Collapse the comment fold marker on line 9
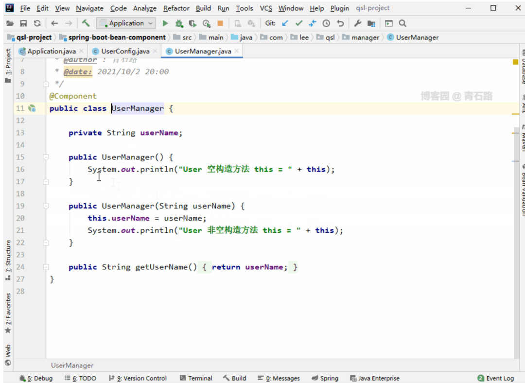The height and width of the screenshot is (383, 525). pyautogui.click(x=46, y=84)
